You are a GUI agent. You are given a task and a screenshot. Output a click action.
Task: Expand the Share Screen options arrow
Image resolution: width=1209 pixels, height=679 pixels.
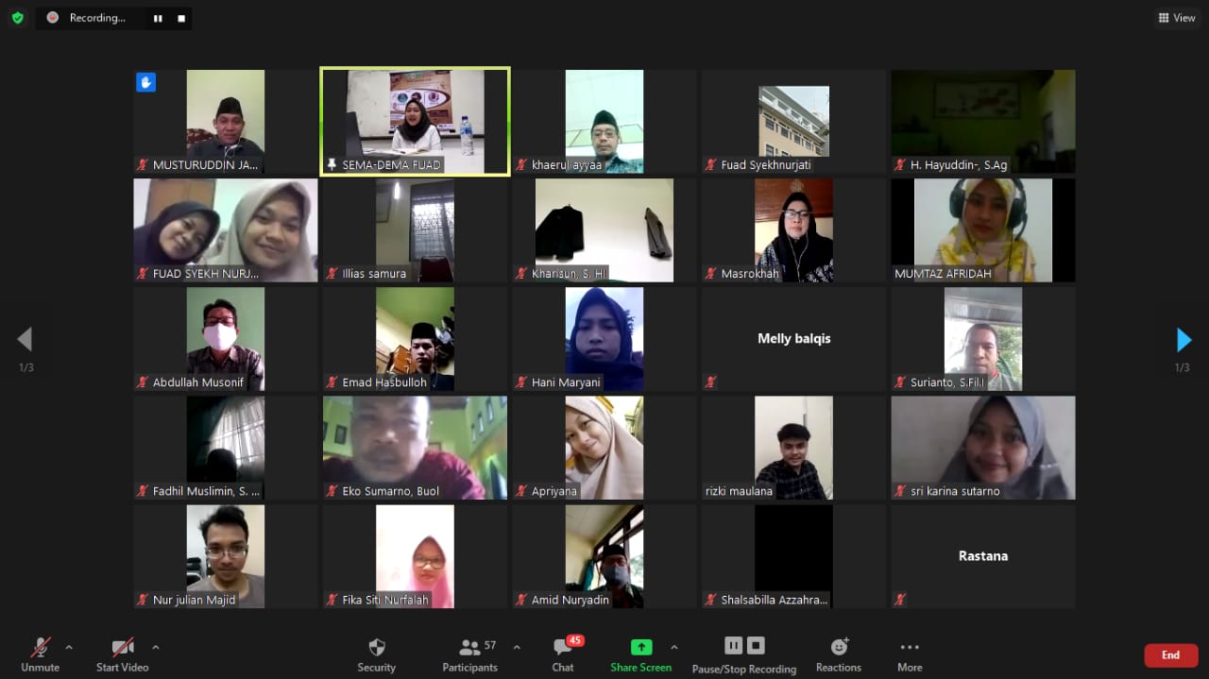[673, 648]
